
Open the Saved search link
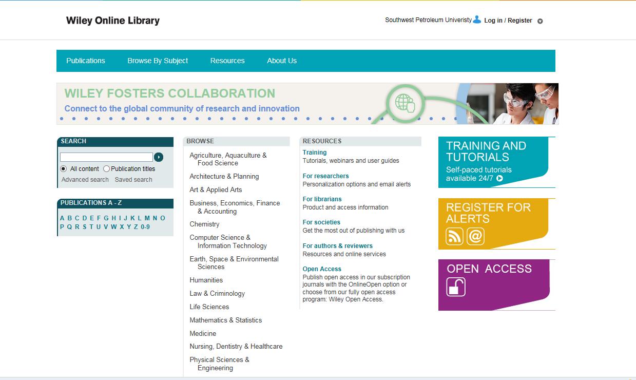[133, 180]
